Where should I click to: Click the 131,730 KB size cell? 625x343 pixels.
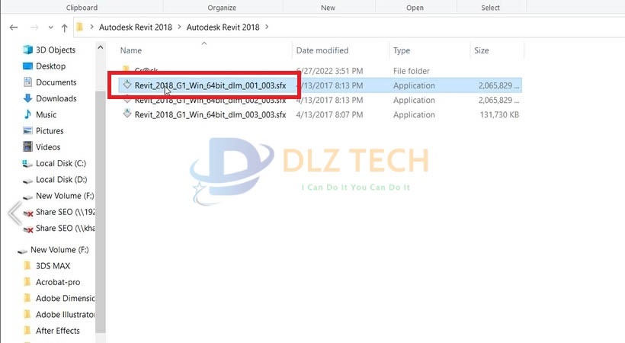(x=499, y=115)
